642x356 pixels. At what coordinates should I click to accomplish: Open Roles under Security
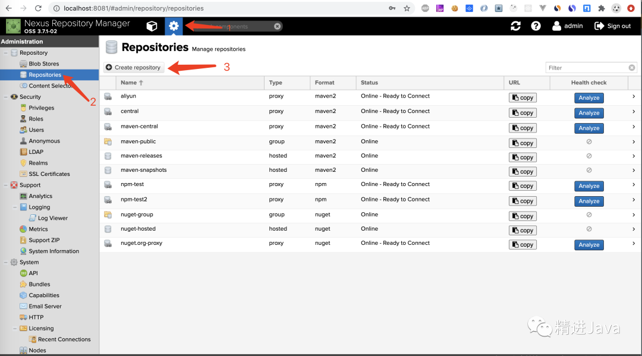[36, 119]
